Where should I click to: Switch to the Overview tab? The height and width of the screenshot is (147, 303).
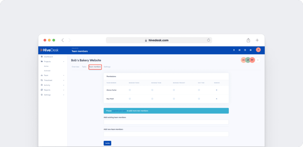[75, 67]
